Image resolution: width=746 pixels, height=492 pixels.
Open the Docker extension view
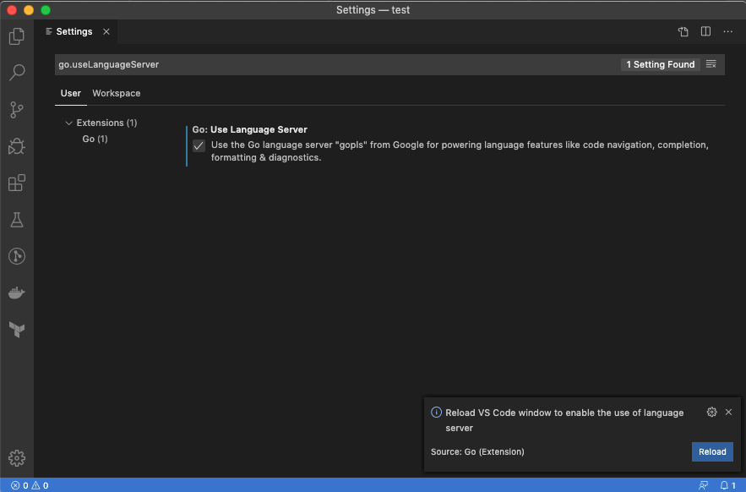17,292
